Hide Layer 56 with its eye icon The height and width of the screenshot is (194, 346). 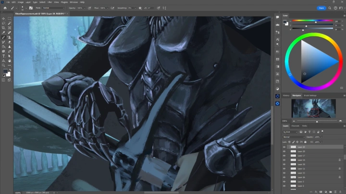pos(284,160)
